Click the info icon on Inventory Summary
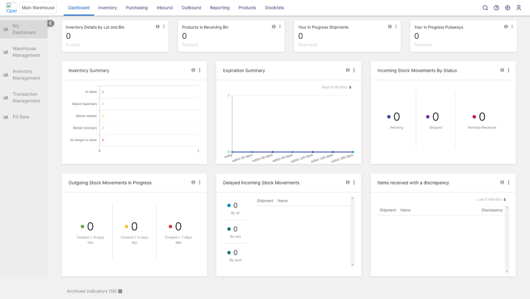530x299 pixels. (193, 70)
